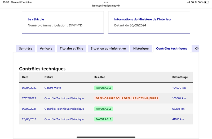Click the DÉFAVORABLE POUR DÉFAILLANCES MAJEURES badge
212x139 pixels.
click(x=127, y=98)
